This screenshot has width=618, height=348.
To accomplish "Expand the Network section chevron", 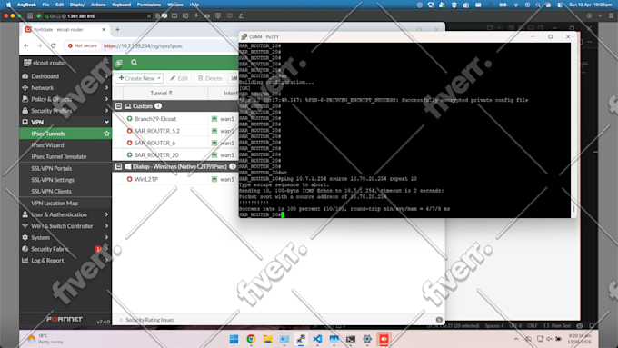I will tap(107, 87).
